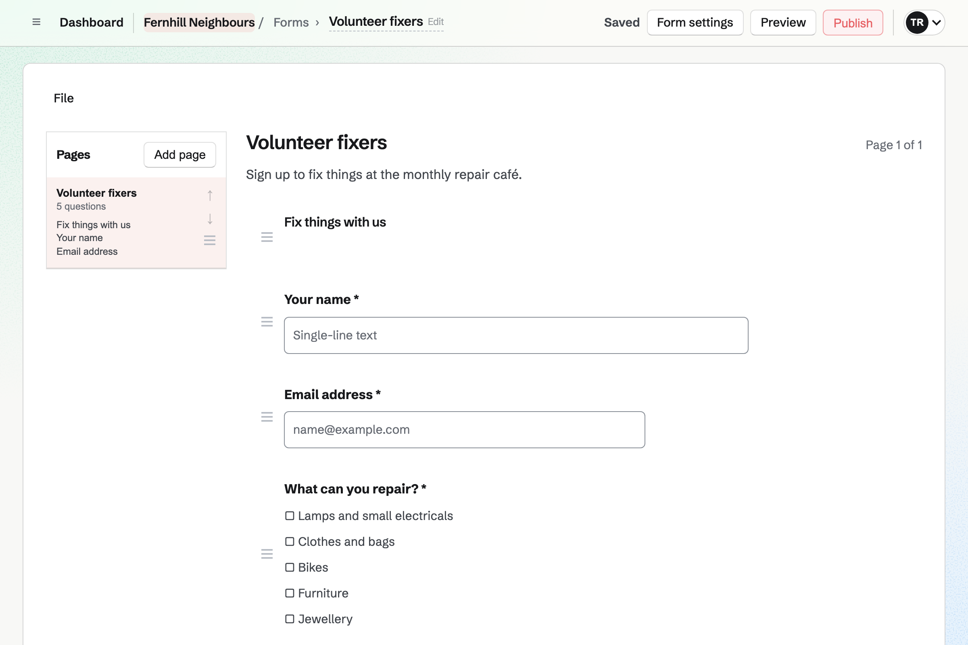Add a new page
This screenshot has height=645, width=968.
point(180,155)
